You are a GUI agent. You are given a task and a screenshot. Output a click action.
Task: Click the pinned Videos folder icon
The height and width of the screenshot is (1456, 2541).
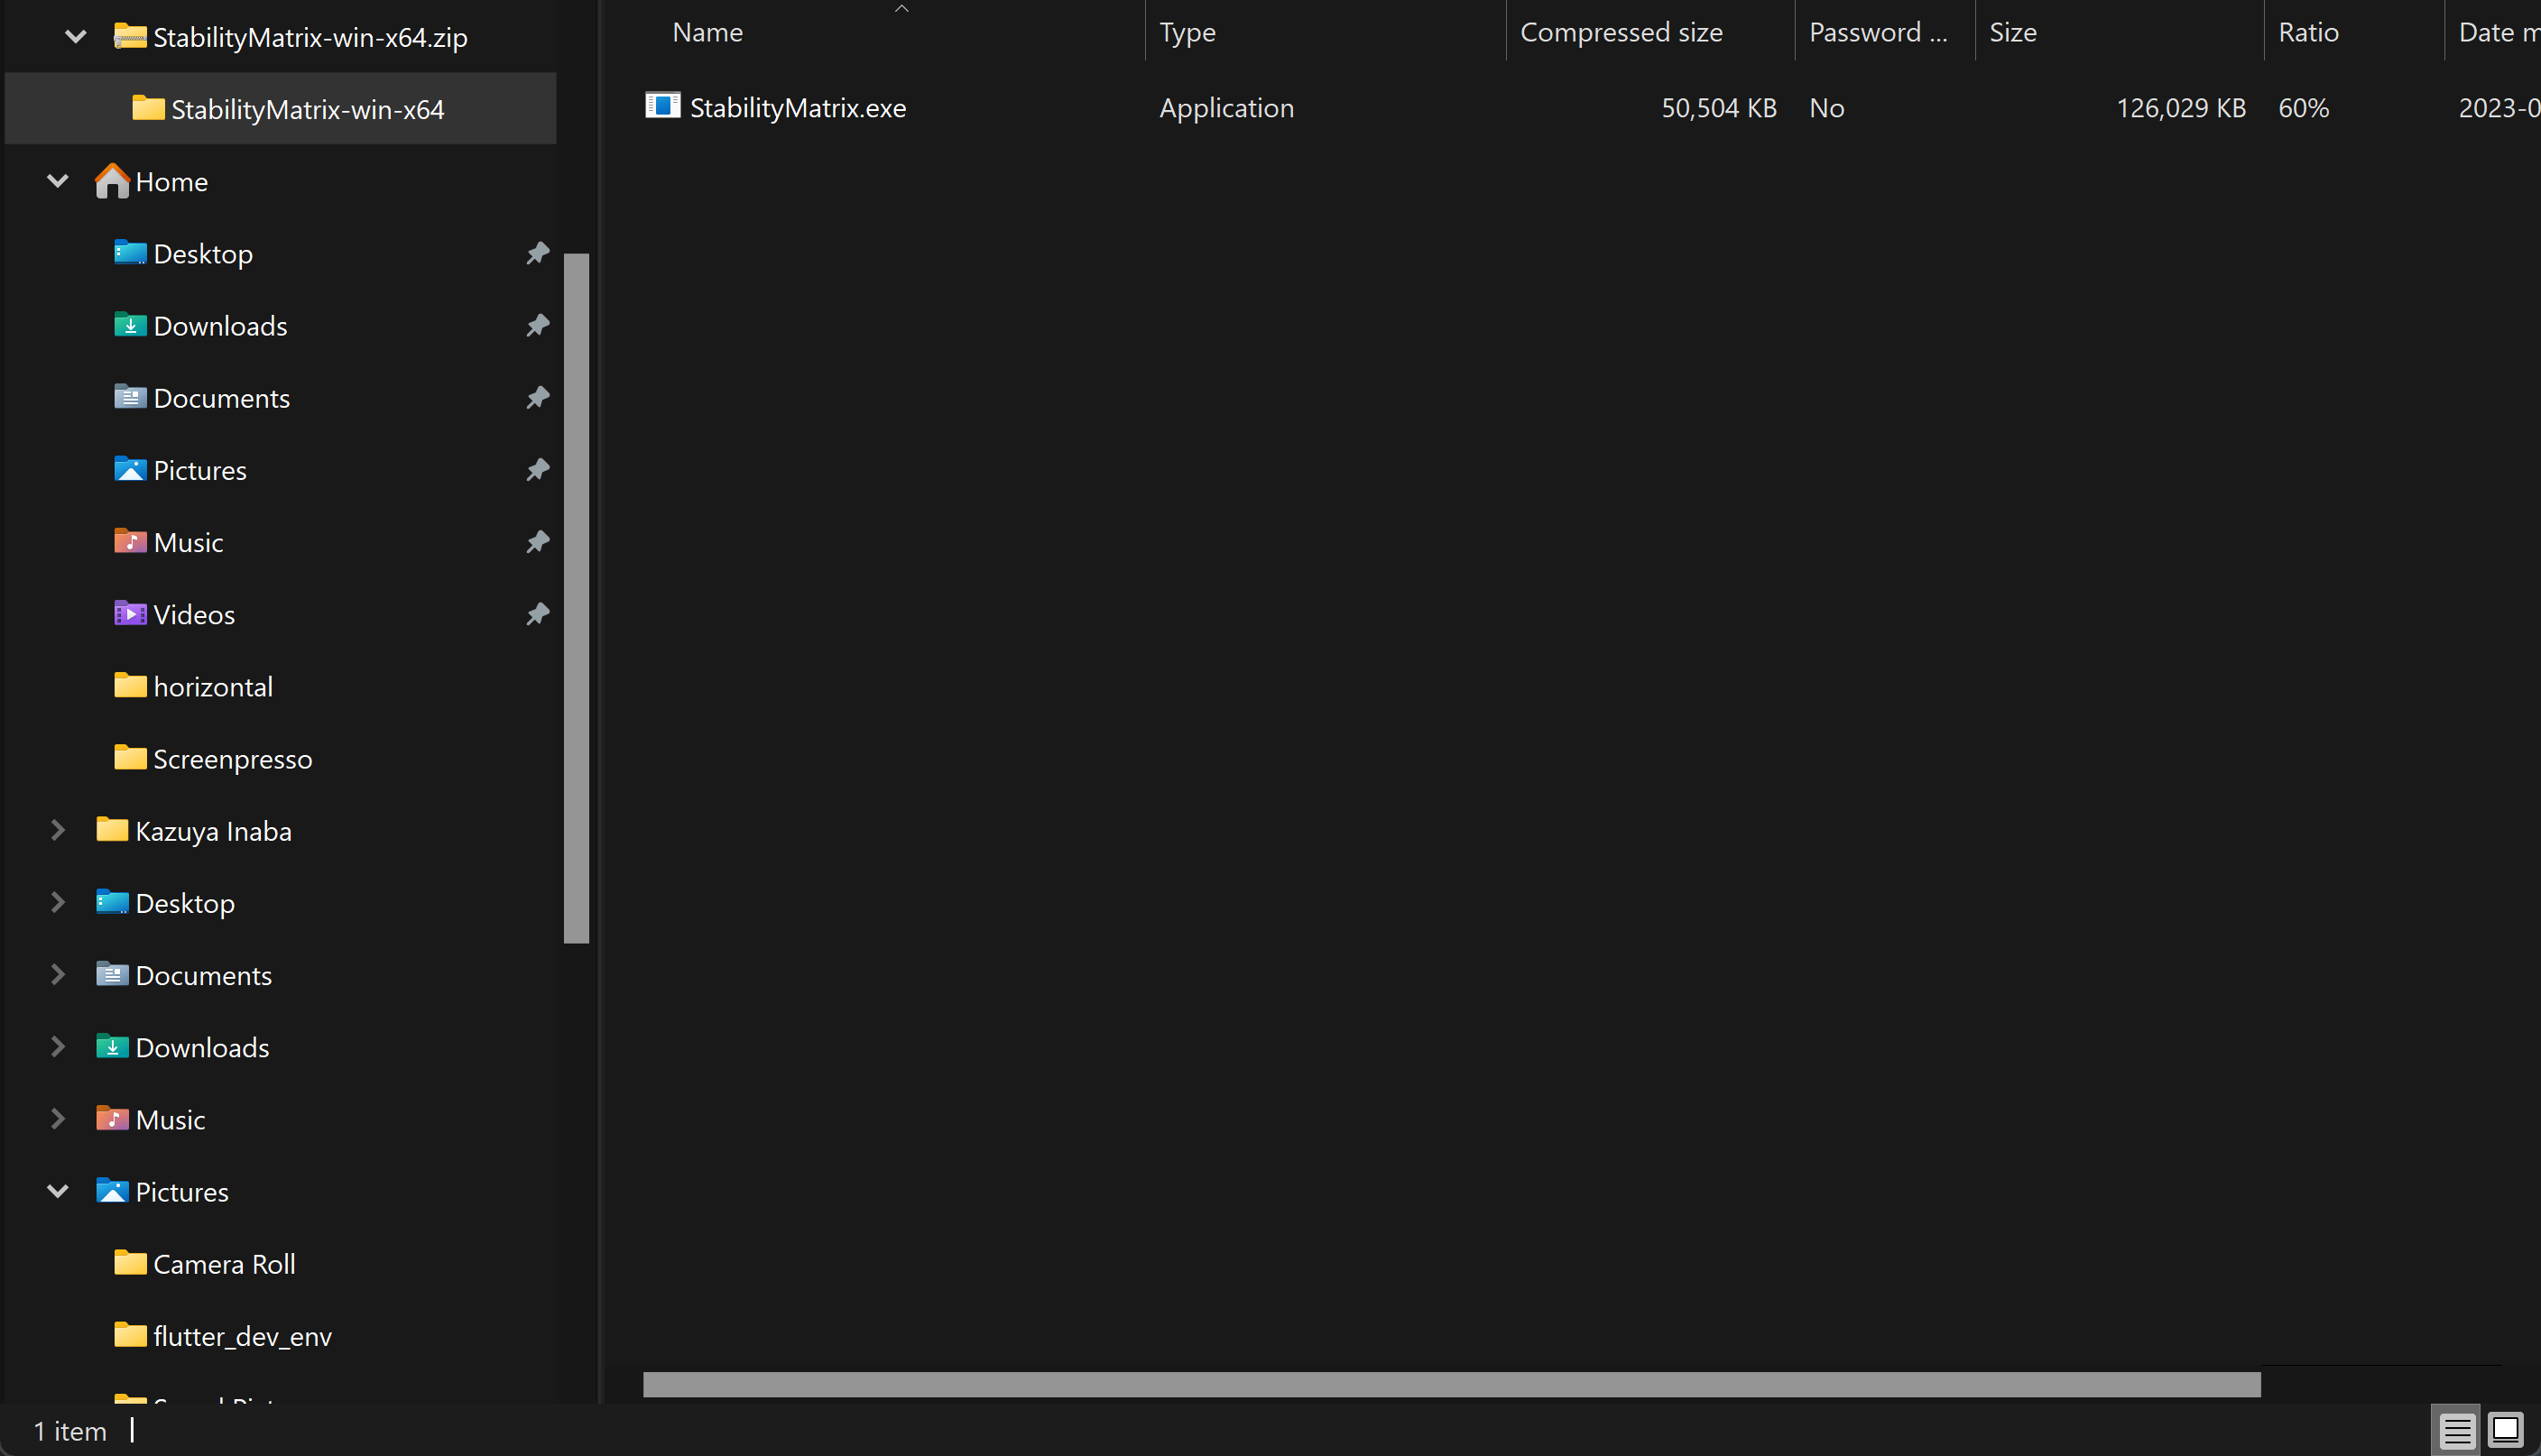coord(130,614)
